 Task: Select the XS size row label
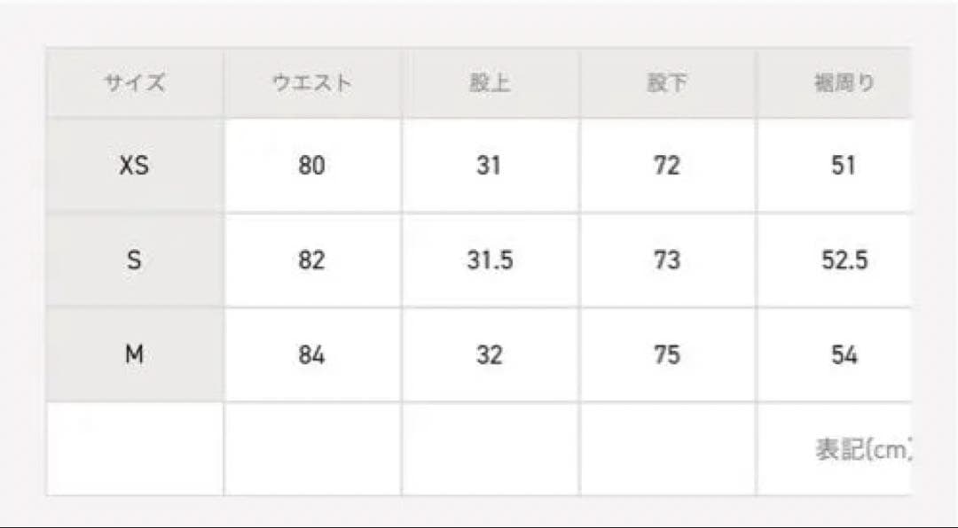(x=135, y=166)
